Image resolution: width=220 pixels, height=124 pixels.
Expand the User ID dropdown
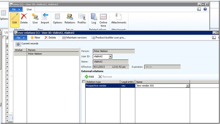110,56
